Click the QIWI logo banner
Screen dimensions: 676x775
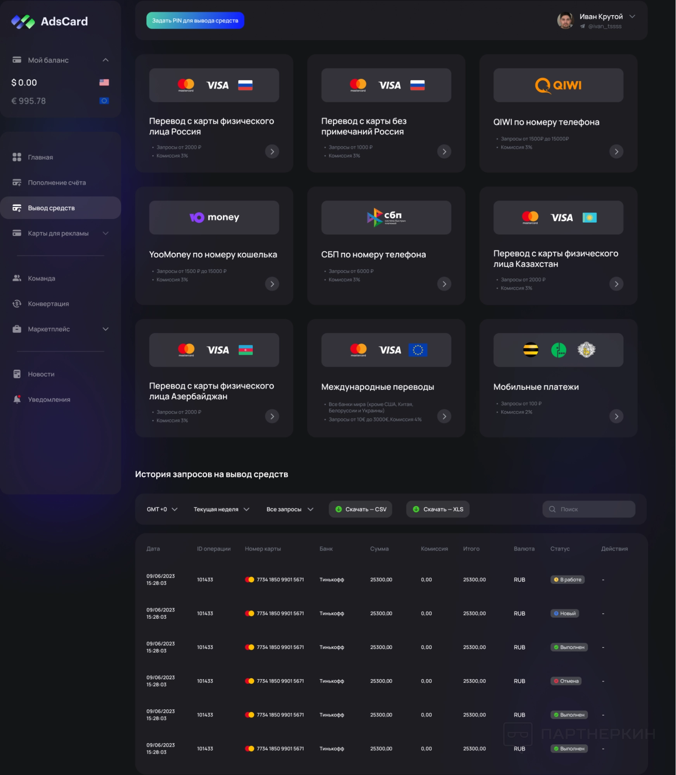click(558, 85)
